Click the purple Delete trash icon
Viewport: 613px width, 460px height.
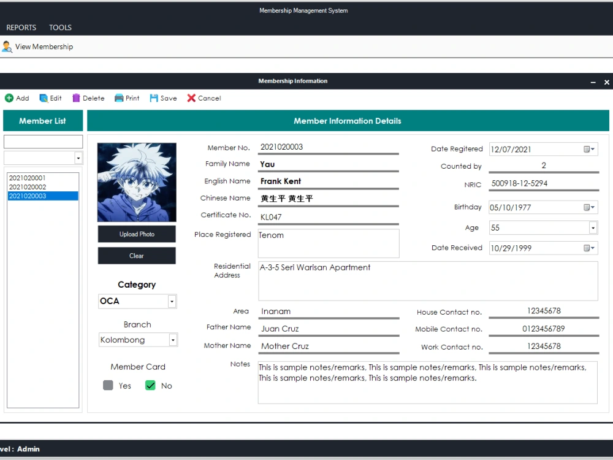[x=76, y=98]
